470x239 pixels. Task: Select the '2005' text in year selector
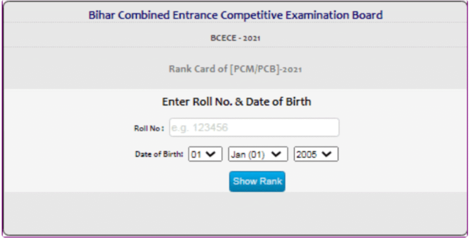[x=307, y=155]
